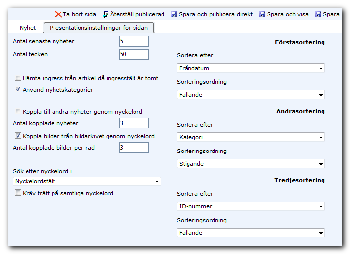Click the red X delete page icon
350x254 pixels.
pos(58,14)
